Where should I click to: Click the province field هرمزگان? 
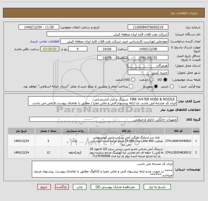pos(148,65)
